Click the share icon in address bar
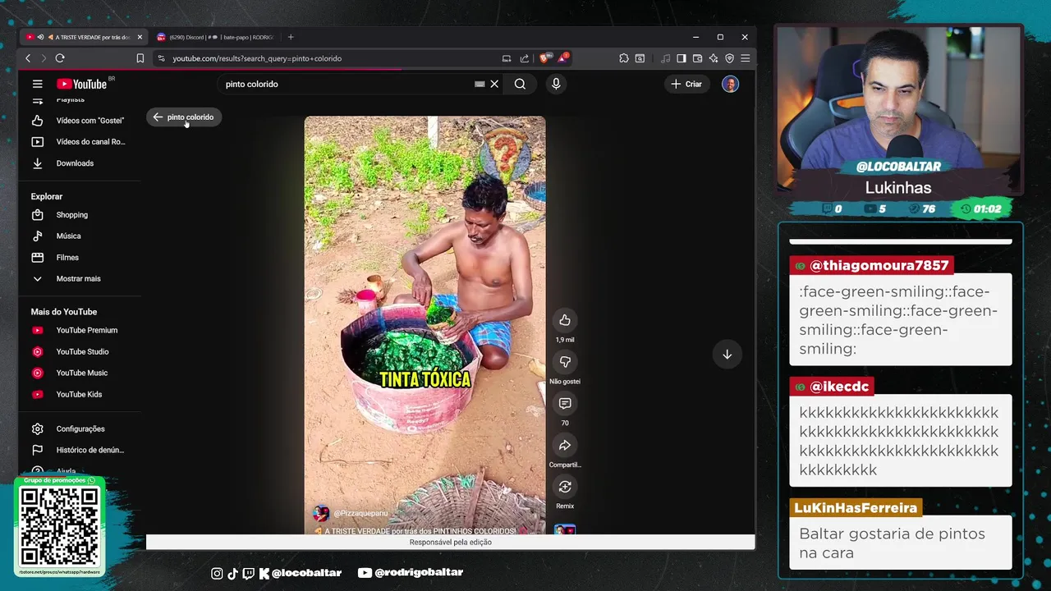 [525, 58]
